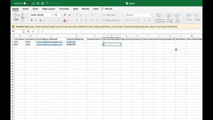Open Cell Styles gallery

tap(178, 18)
